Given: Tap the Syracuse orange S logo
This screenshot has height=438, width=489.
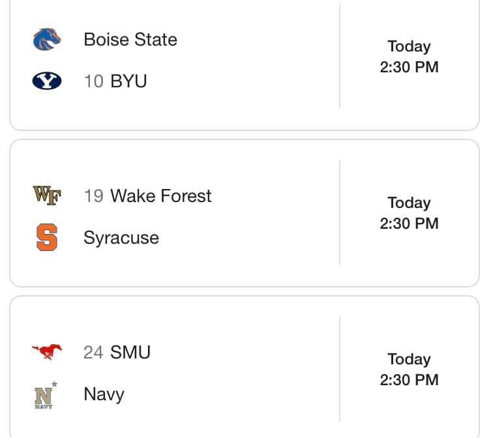Looking at the screenshot, I should pos(47,237).
